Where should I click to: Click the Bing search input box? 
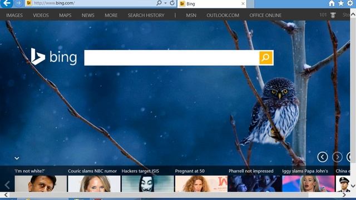coord(172,58)
